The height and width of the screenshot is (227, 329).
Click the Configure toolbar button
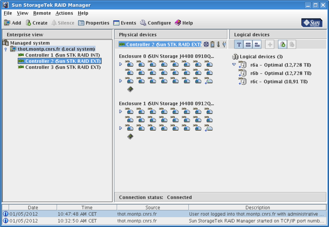155,23
